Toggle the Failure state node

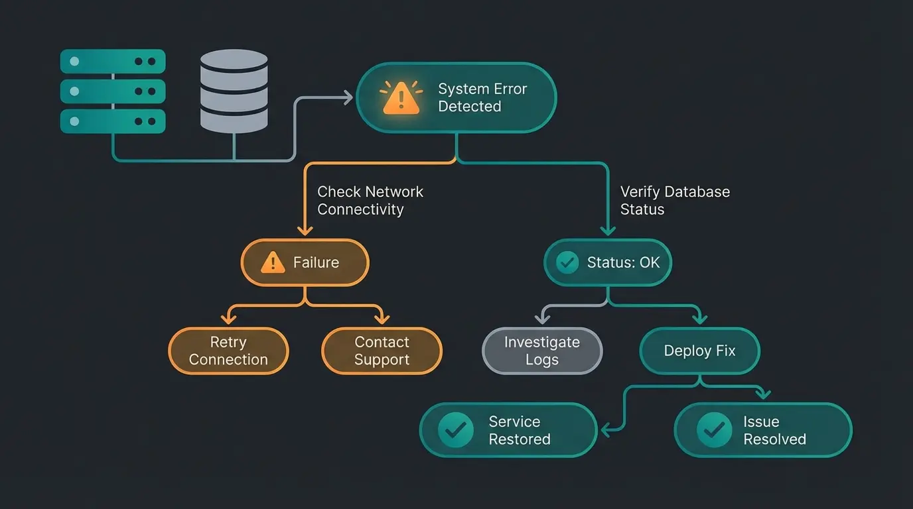coord(305,262)
